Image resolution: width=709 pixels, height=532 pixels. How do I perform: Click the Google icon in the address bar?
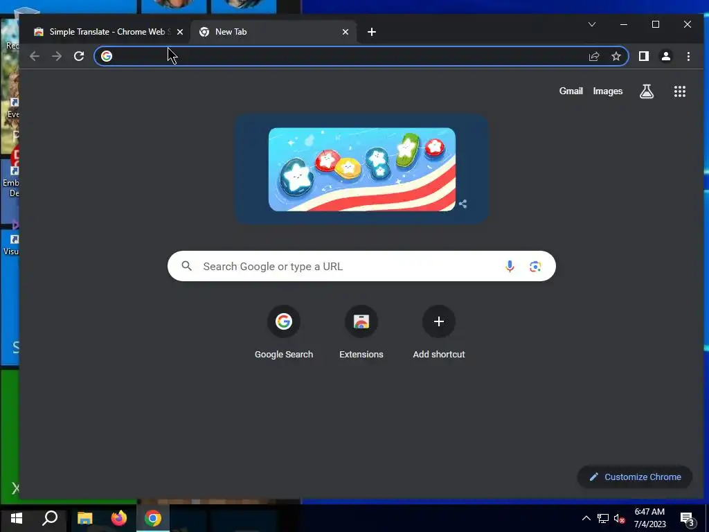pos(107,56)
